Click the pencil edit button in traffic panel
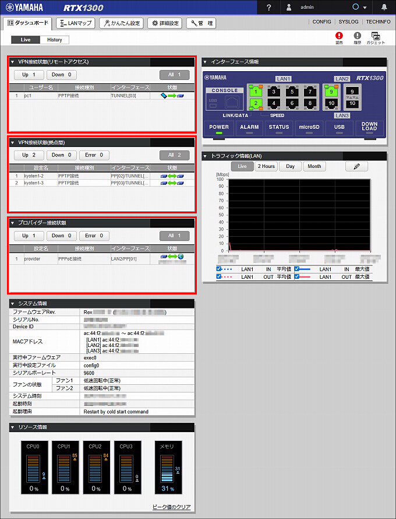 356,166
